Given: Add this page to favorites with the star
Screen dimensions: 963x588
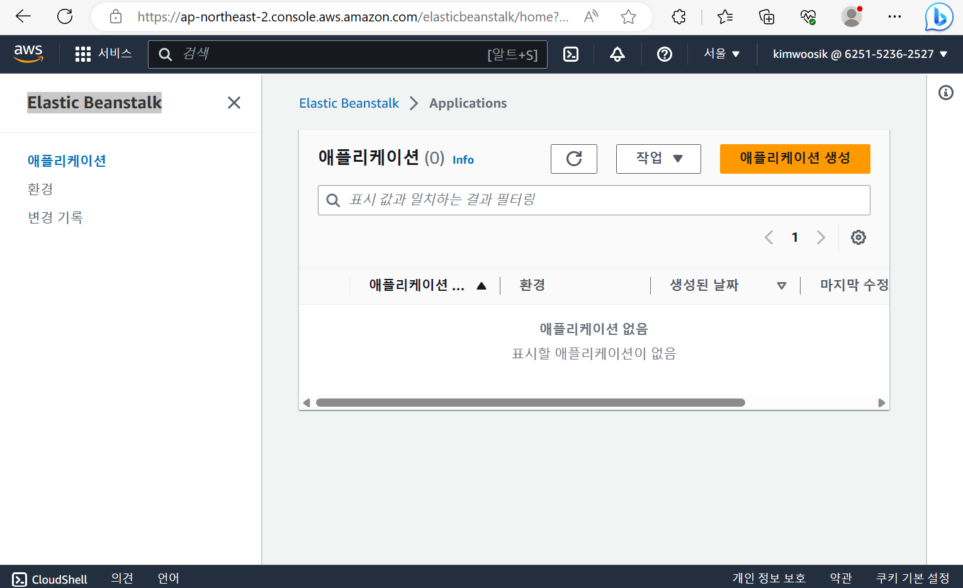Looking at the screenshot, I should 628,17.
